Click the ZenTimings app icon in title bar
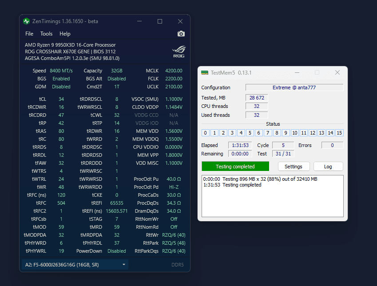 (27, 21)
